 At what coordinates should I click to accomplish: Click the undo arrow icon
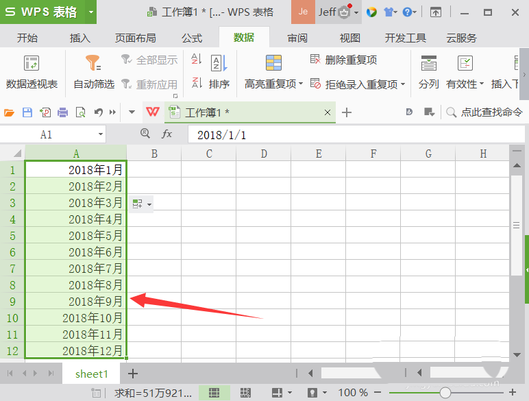click(98, 112)
